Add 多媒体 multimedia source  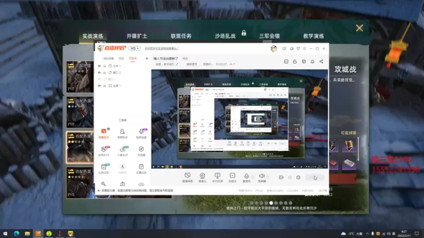click(x=232, y=178)
